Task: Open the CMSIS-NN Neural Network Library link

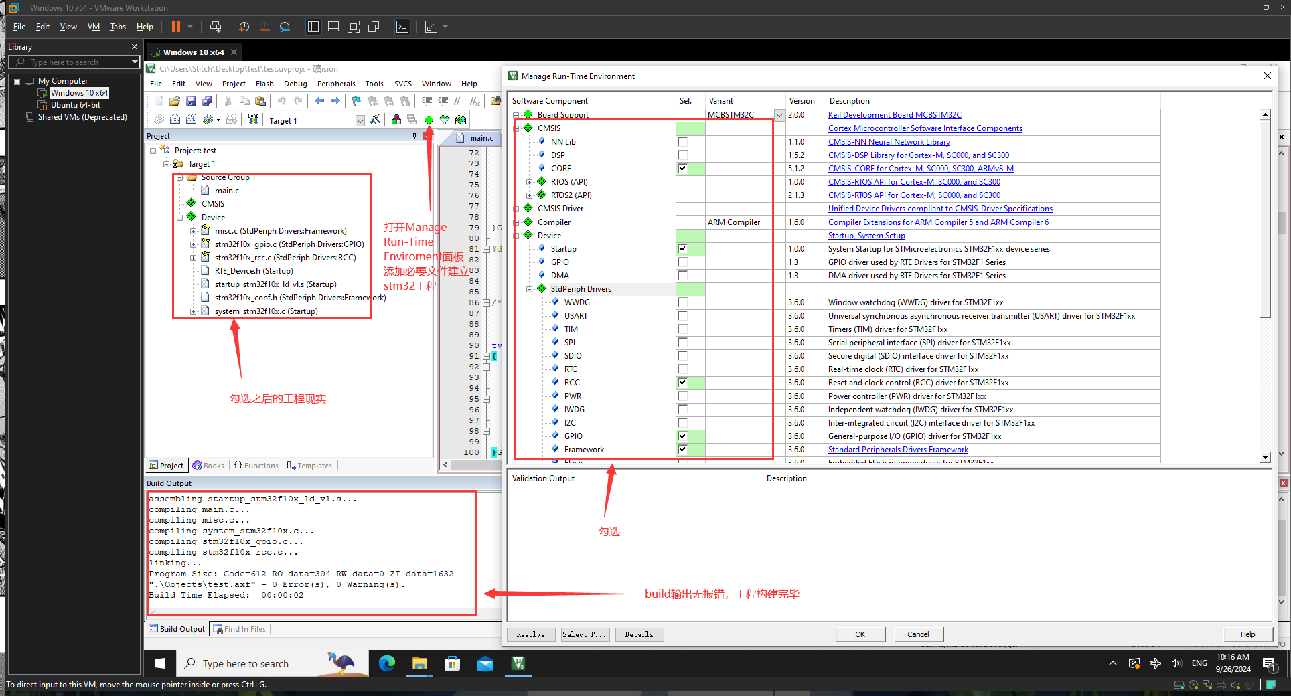Action: (x=889, y=142)
